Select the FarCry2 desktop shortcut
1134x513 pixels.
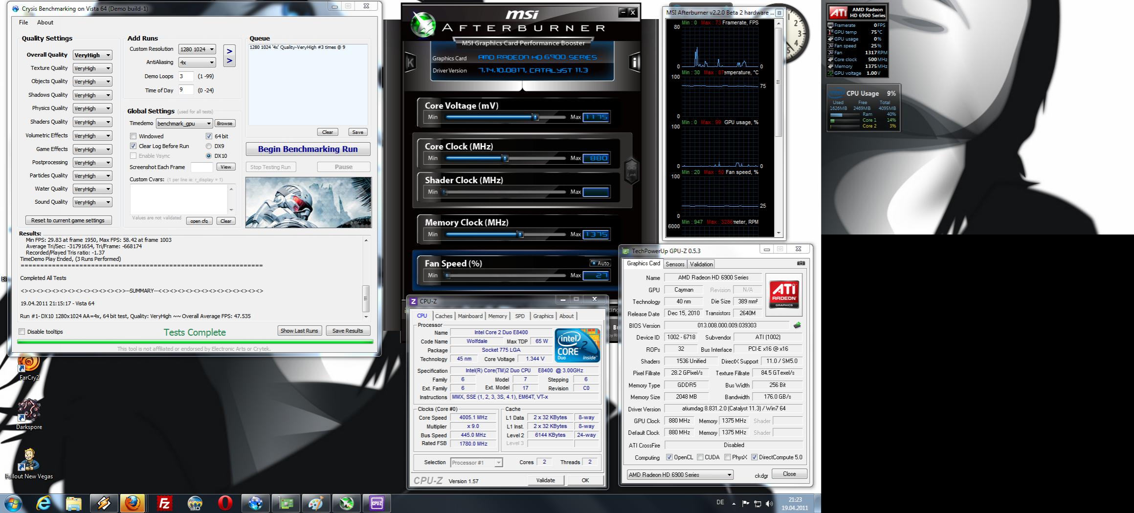(29, 367)
